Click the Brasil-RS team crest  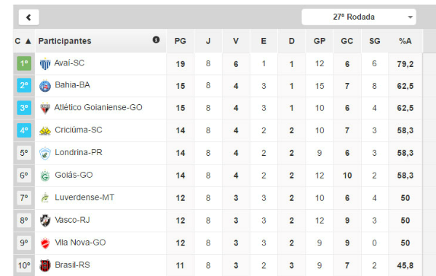45,265
